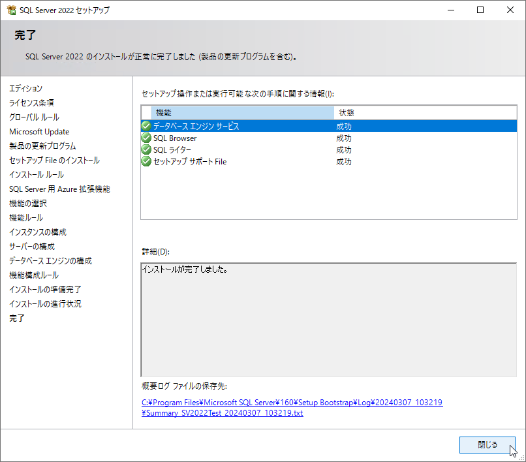Click the インストール ルール step
The width and height of the screenshot is (526, 462).
(x=37, y=175)
